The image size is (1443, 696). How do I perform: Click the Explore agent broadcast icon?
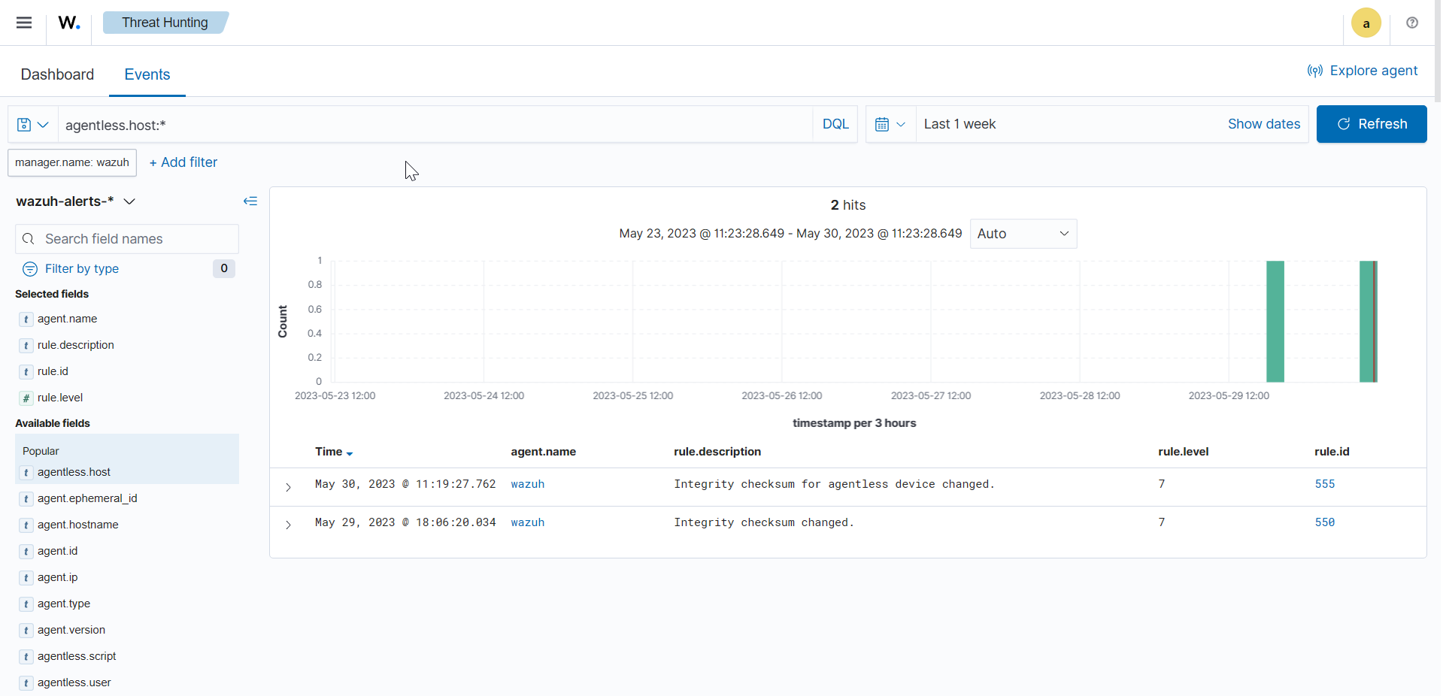point(1314,71)
